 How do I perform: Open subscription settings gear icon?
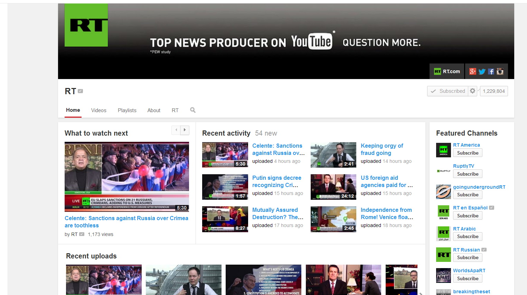point(472,91)
